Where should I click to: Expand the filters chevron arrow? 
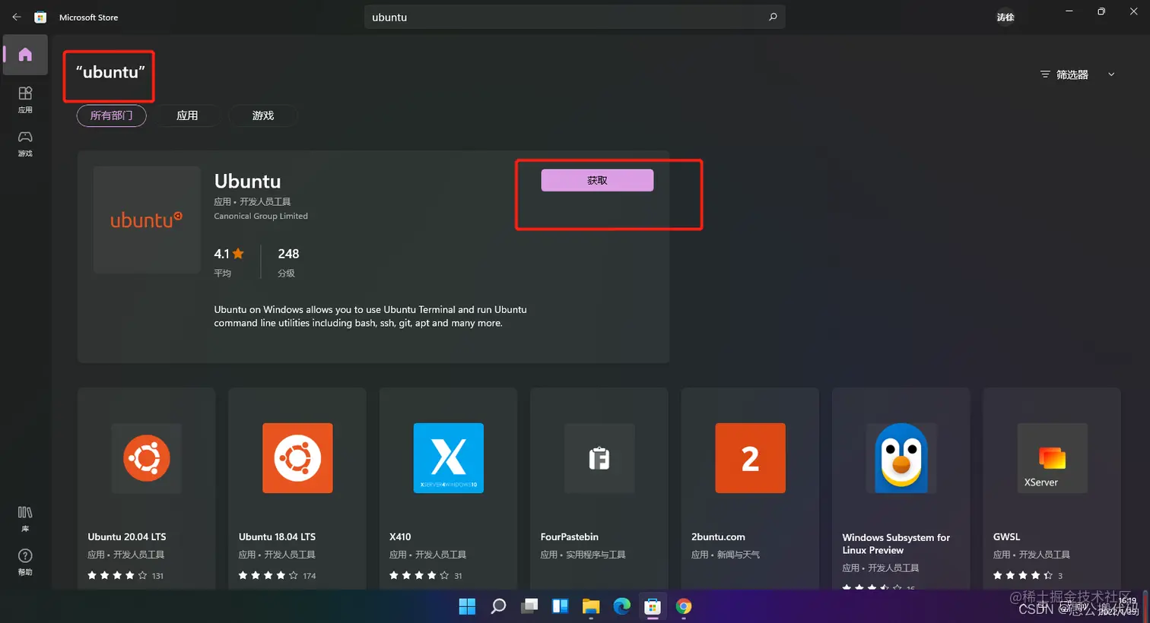1111,74
